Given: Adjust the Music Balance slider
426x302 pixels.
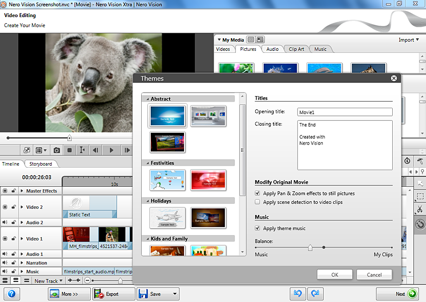Looking at the screenshot, I should 311,248.
